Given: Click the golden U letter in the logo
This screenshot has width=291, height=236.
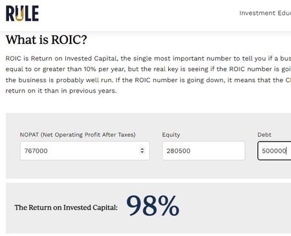Looking at the screenshot, I should tap(19, 14).
